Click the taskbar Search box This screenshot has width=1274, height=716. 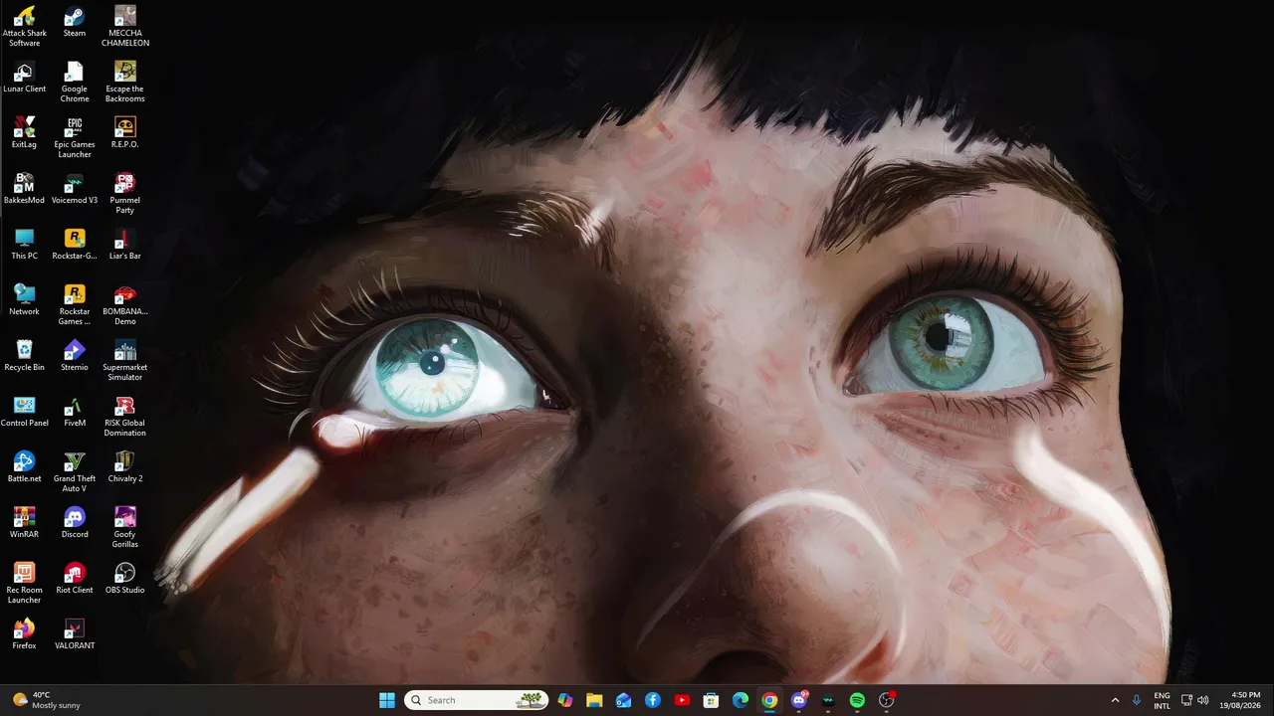click(476, 700)
